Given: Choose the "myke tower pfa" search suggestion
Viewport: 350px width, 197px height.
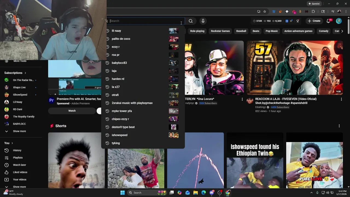Looking at the screenshot, I should 143,111.
